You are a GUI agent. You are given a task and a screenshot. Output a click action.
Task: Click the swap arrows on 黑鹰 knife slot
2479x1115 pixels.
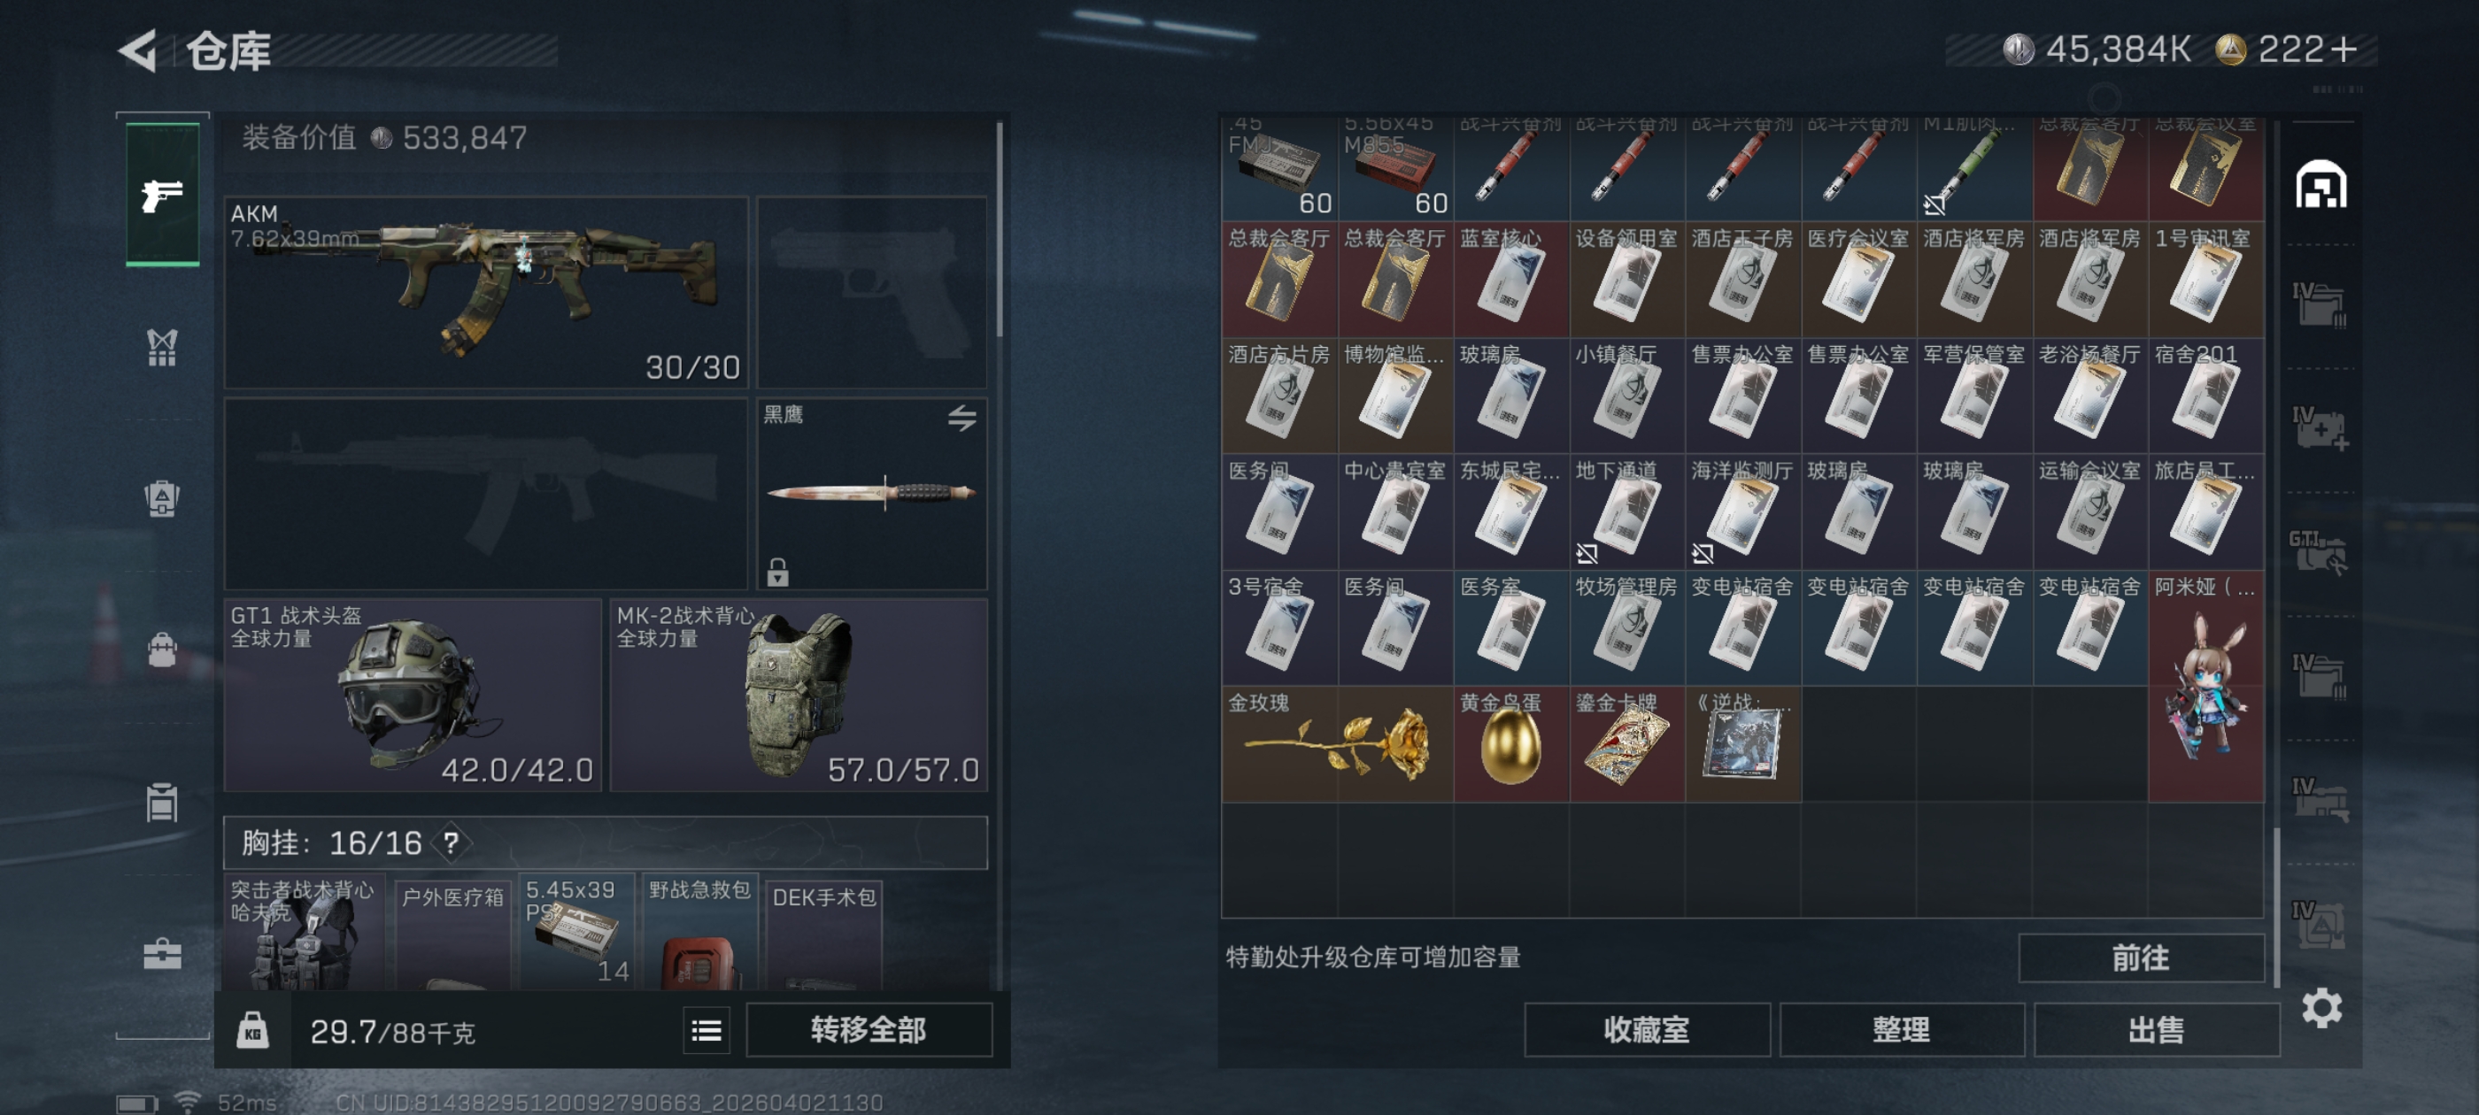[961, 418]
